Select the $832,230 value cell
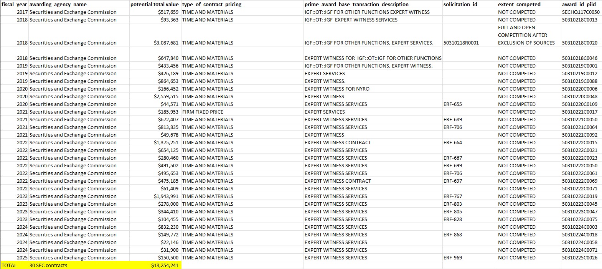Screen dimensions: 602x269 tap(155, 227)
